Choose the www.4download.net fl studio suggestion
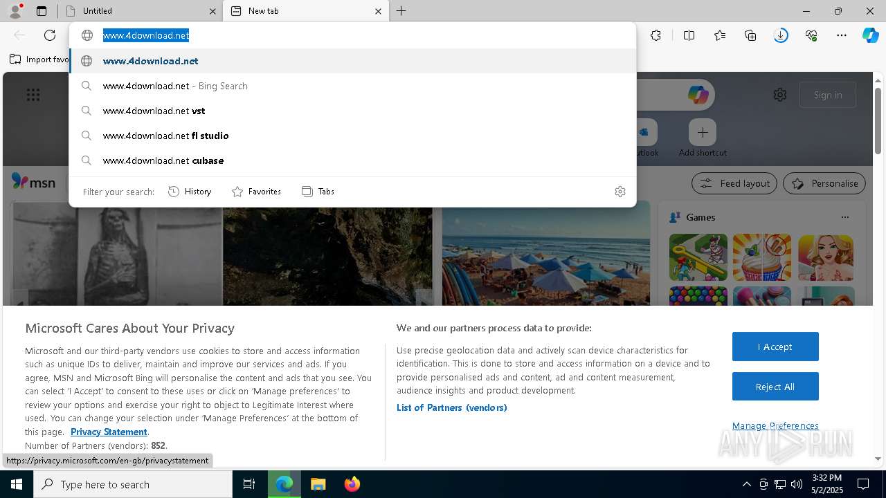 (352, 136)
